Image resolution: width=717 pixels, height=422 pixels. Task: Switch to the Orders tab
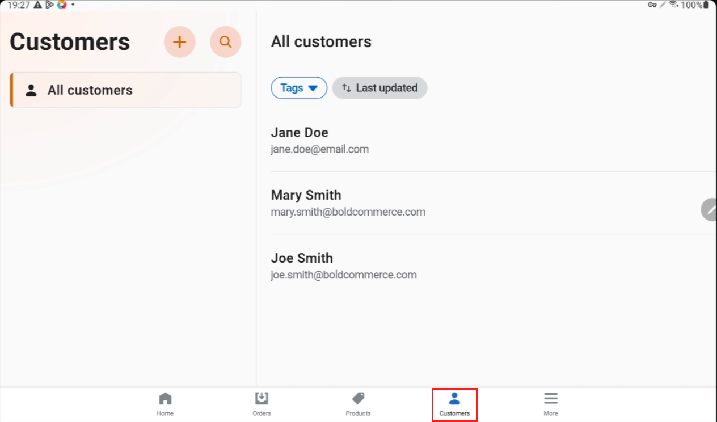(x=262, y=404)
